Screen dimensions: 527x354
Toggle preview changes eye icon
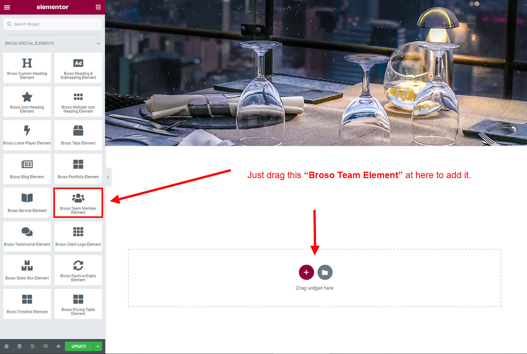pyautogui.click(x=58, y=346)
